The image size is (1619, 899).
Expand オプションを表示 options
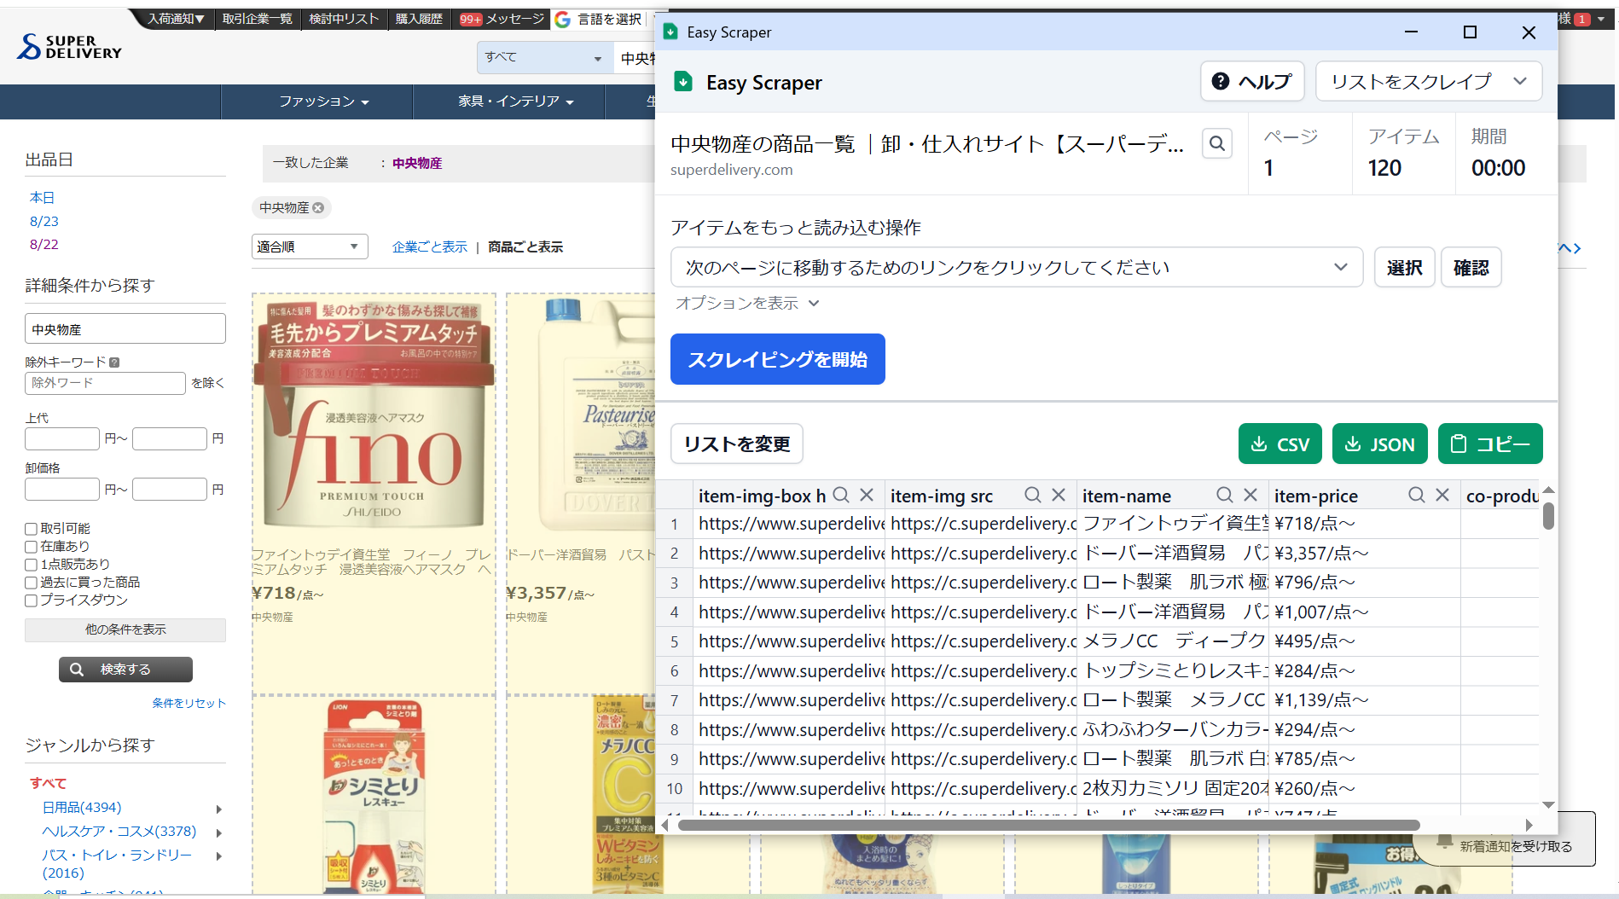click(747, 303)
